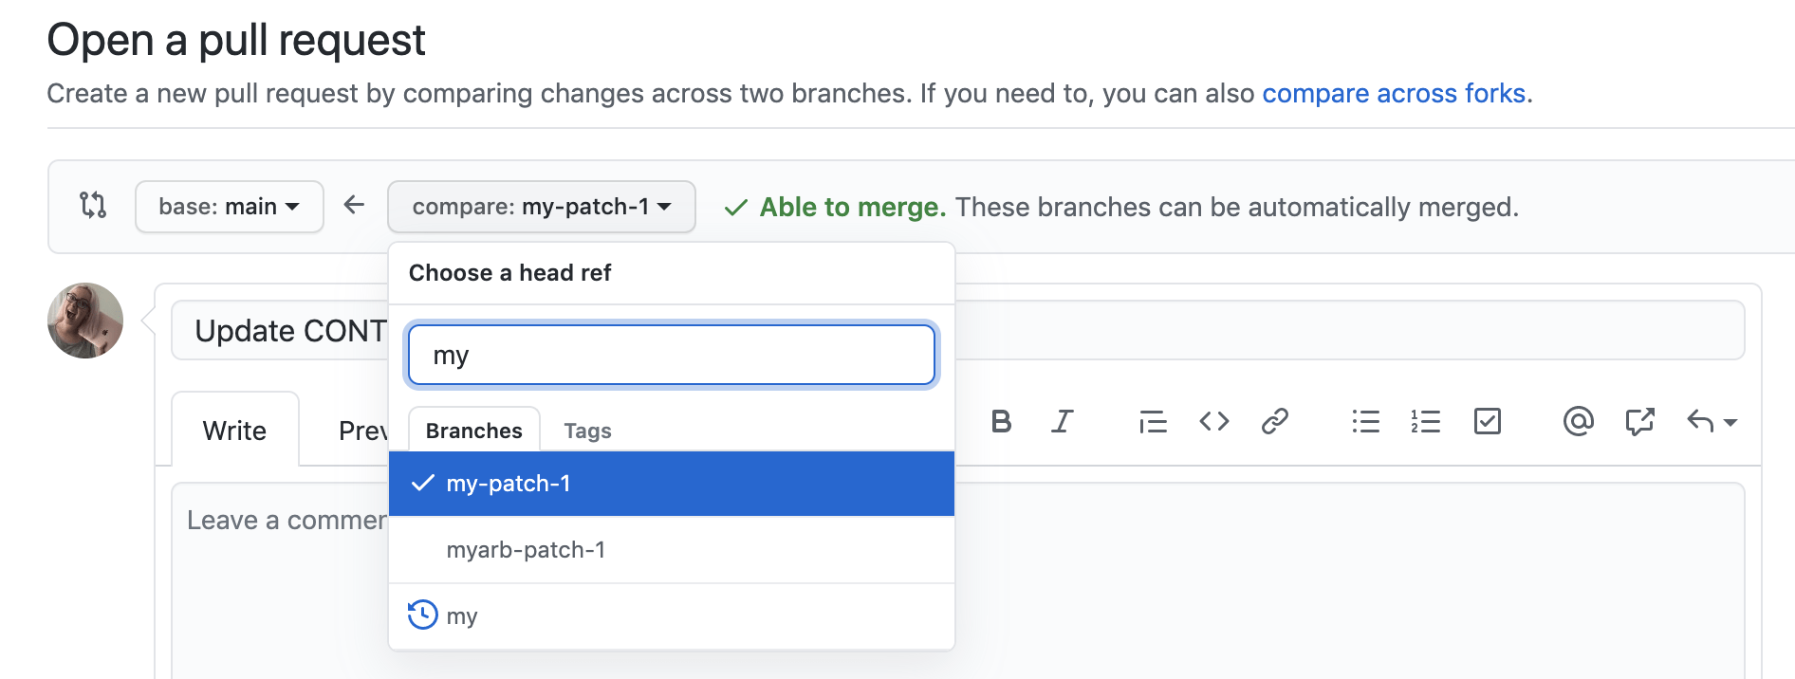Screen dimensions: 1795x679
Task: Add a task list with the checkbox icon
Action: (1488, 422)
